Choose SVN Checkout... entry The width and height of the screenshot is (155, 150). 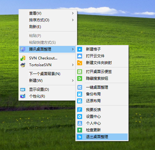coord(48,58)
